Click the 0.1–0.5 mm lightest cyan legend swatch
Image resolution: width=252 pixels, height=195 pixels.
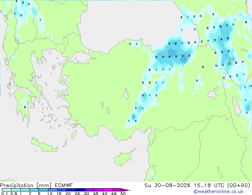(7, 190)
